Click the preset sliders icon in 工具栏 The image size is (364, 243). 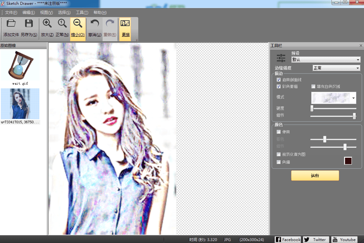[281, 58]
